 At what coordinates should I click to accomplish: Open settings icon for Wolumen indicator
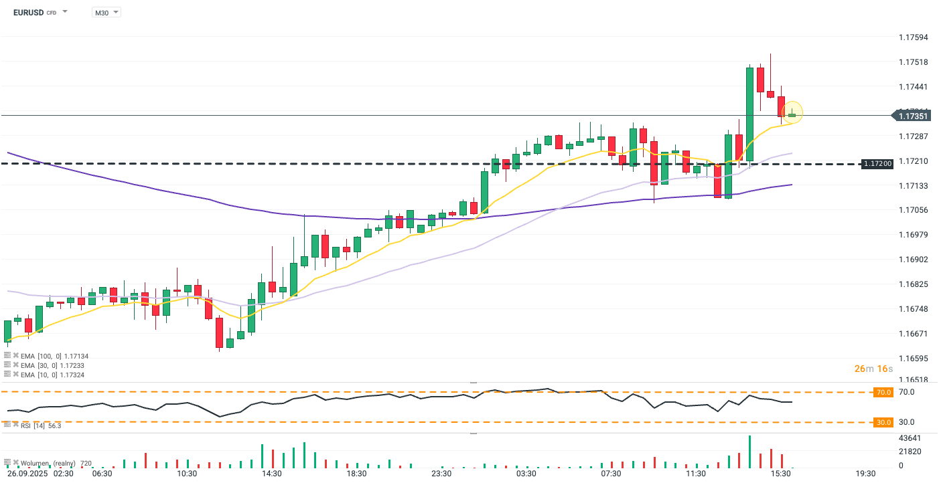7,462
